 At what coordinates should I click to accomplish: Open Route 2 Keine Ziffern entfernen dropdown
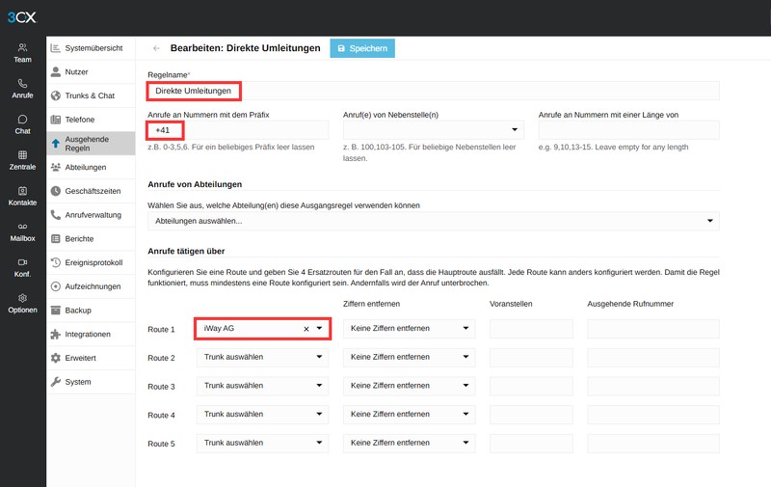click(x=409, y=357)
